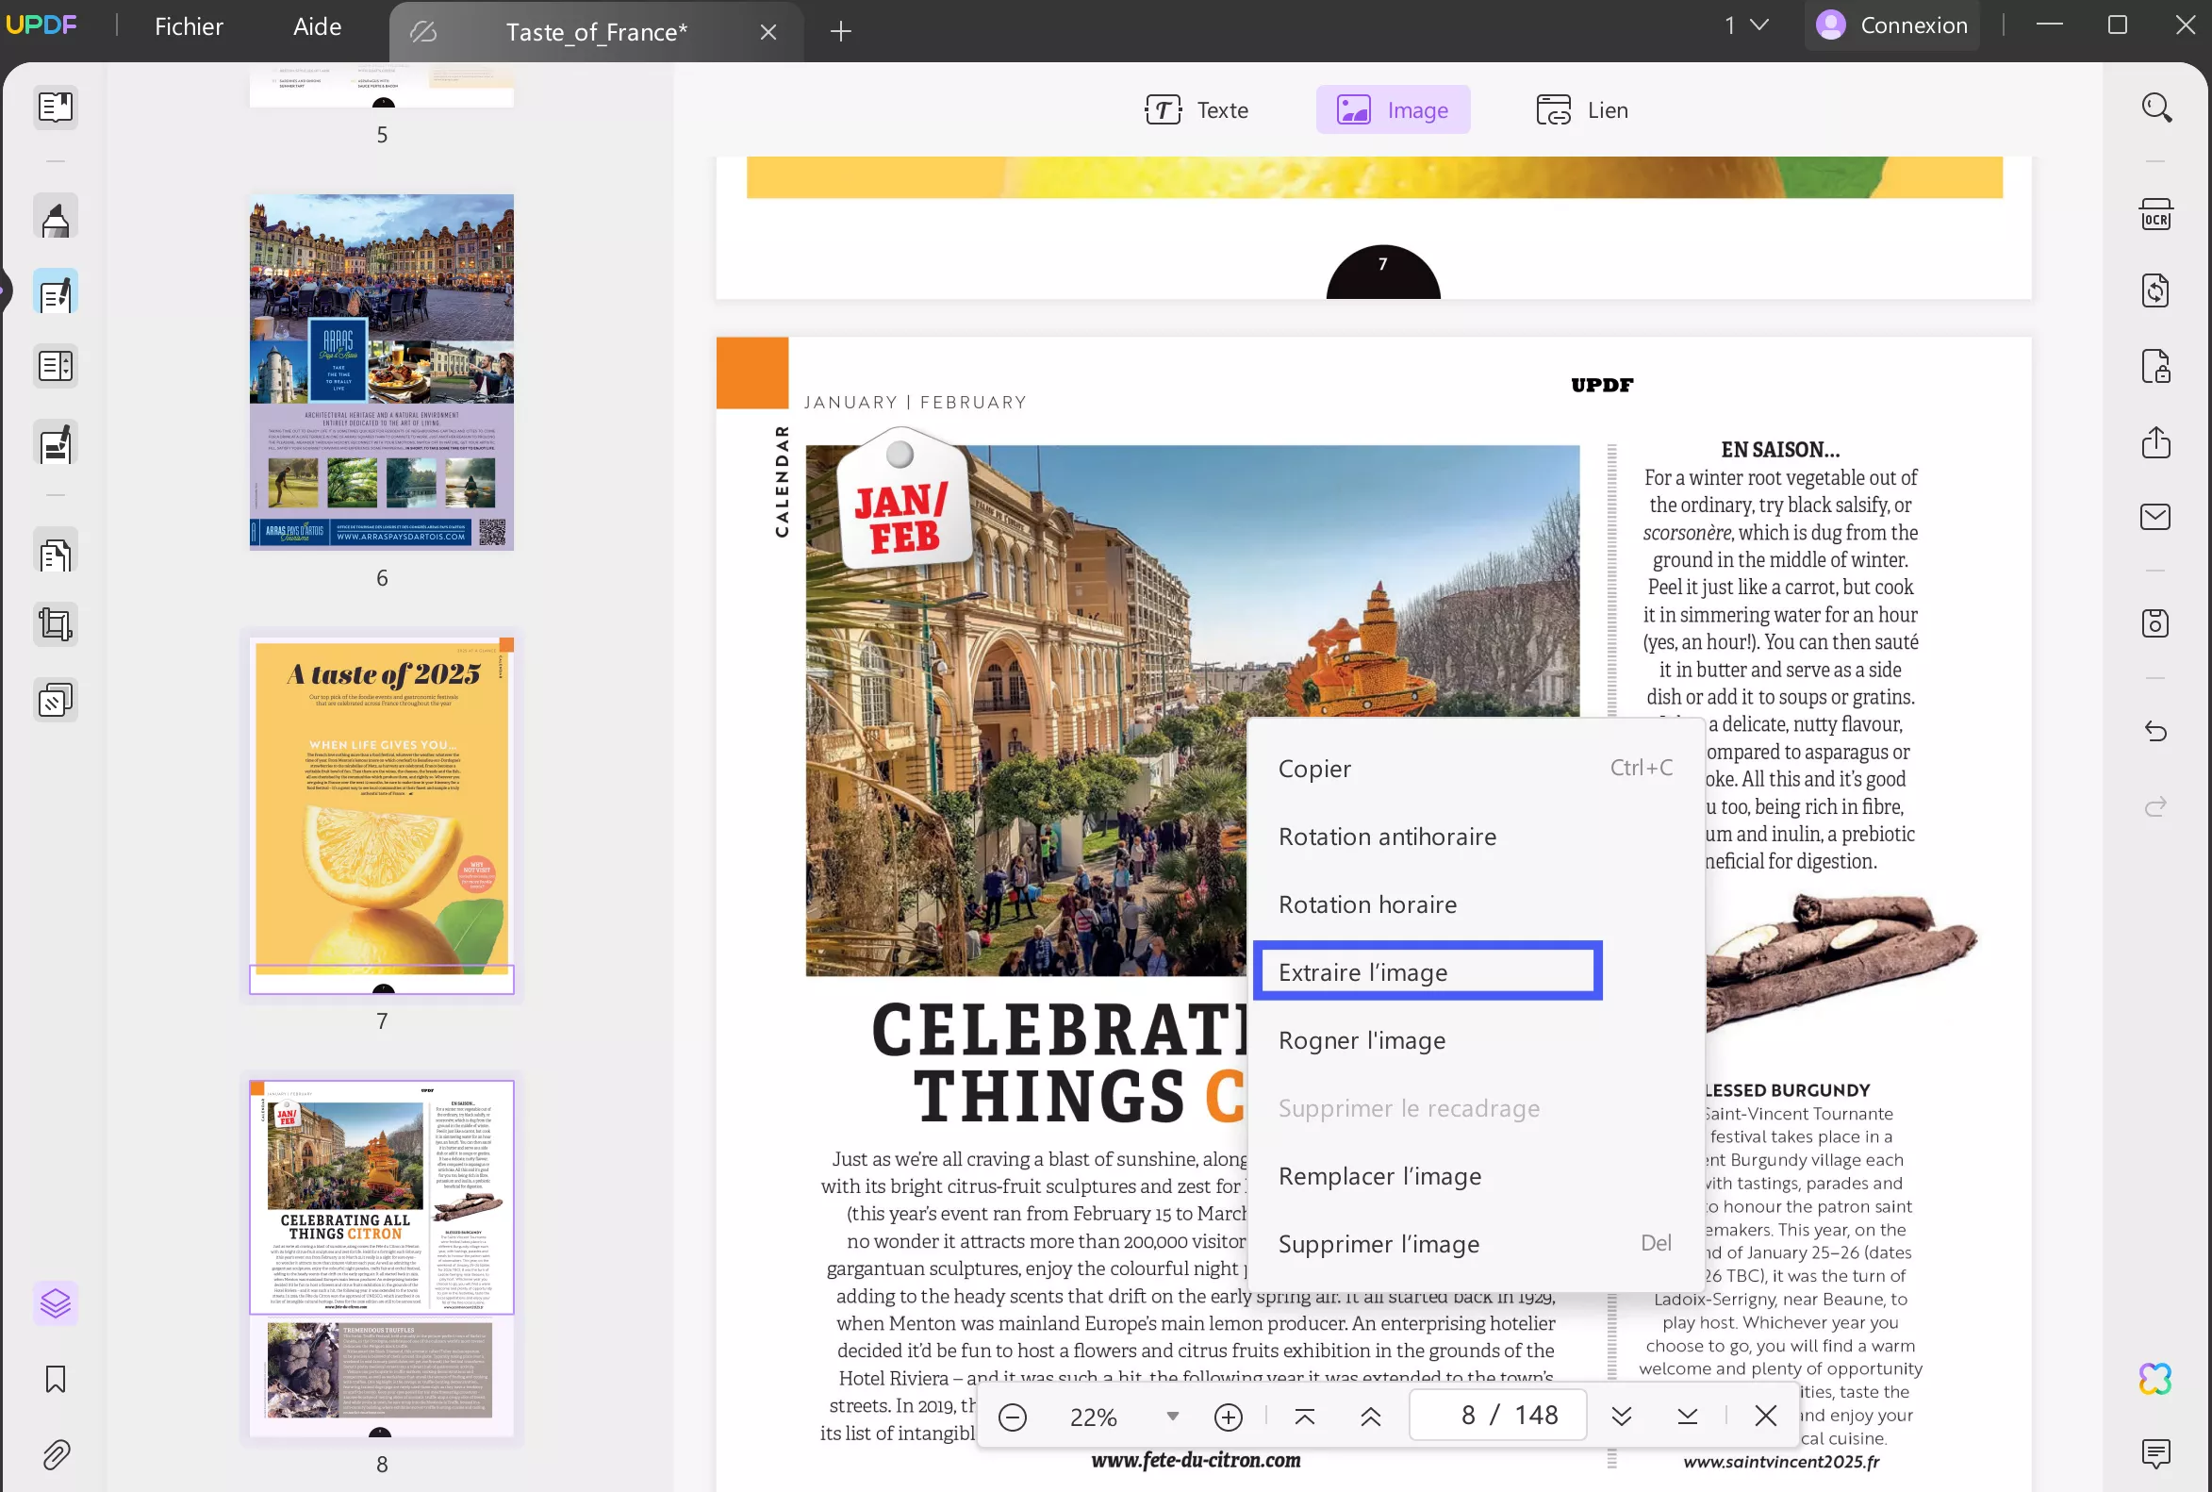
Task: Select the Crop pages tool icon
Action: pos(56,625)
